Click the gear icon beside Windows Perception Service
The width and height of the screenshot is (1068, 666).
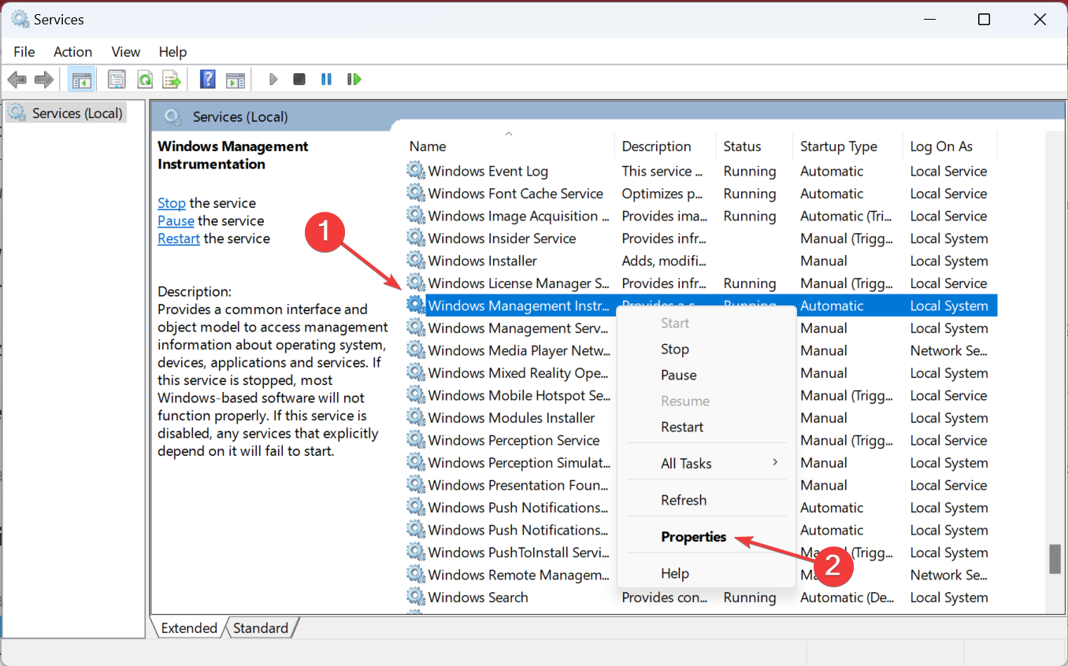click(415, 440)
